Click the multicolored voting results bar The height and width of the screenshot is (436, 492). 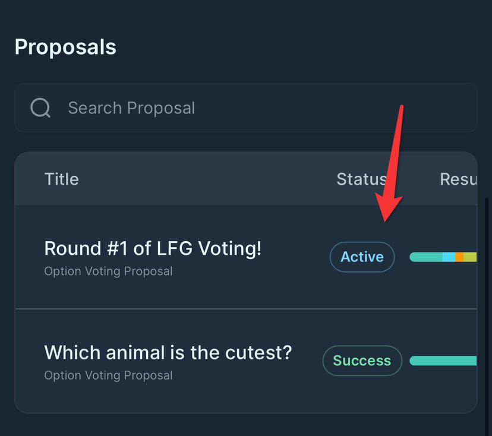click(443, 257)
